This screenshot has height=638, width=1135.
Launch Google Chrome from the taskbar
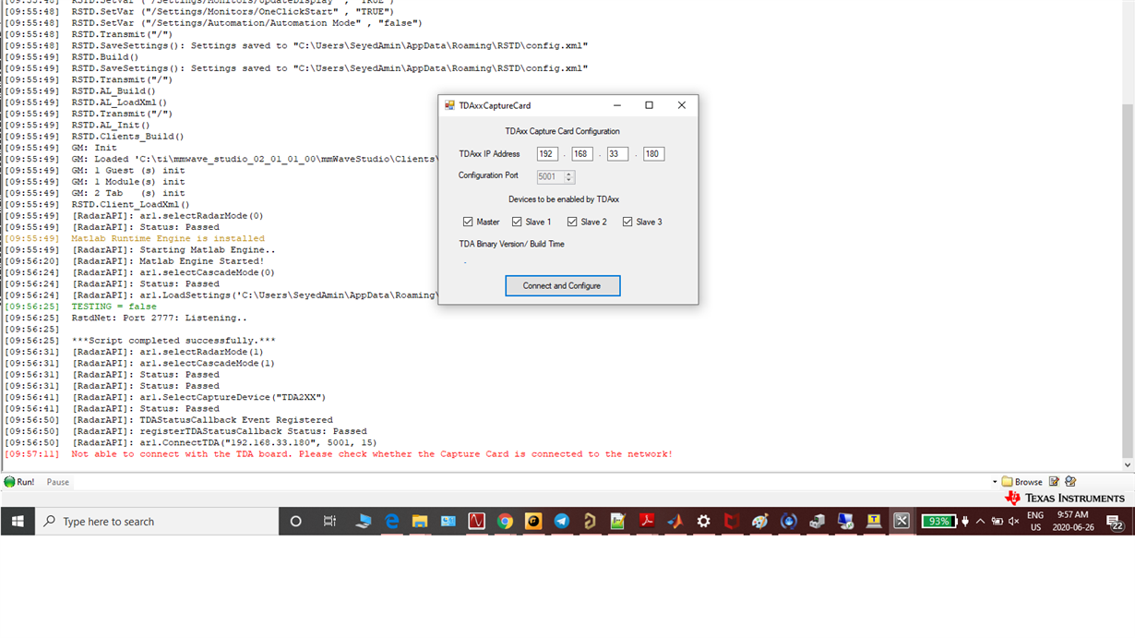pyautogui.click(x=505, y=521)
